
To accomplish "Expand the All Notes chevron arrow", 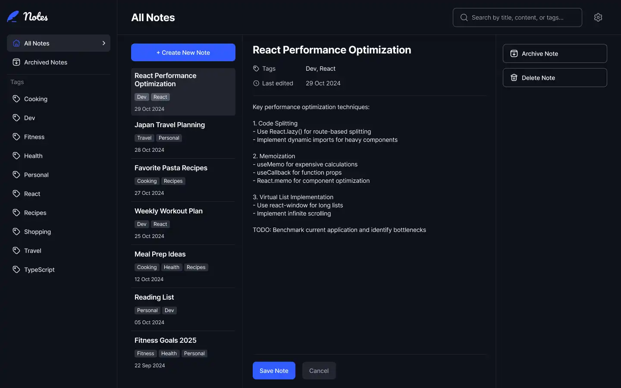I will [x=103, y=43].
